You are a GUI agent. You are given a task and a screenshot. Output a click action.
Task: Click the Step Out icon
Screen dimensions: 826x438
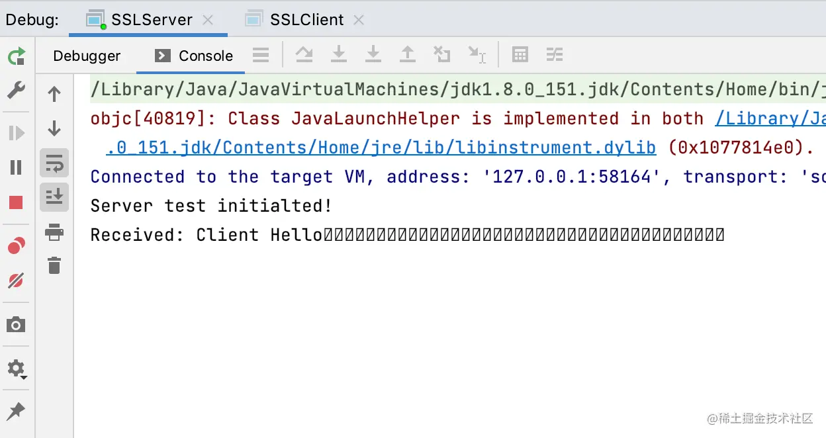point(408,54)
